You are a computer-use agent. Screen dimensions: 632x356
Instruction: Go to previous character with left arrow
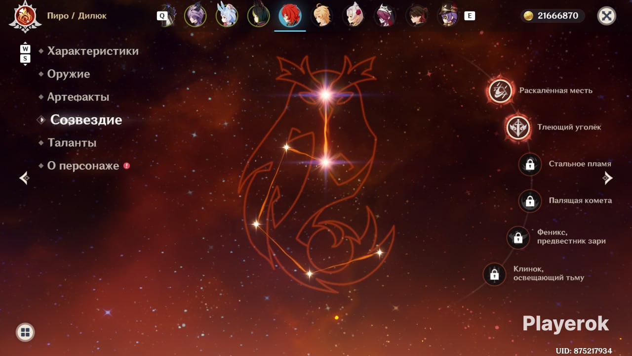(x=24, y=178)
